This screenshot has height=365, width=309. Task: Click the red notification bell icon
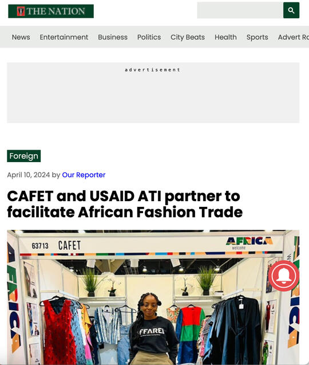click(283, 276)
